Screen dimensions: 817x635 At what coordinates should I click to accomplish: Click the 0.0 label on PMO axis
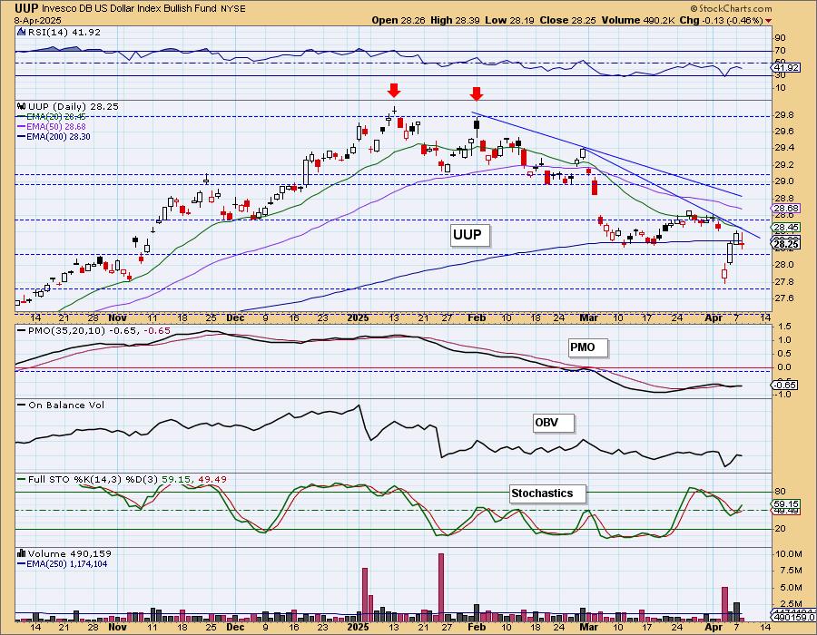tap(784, 367)
